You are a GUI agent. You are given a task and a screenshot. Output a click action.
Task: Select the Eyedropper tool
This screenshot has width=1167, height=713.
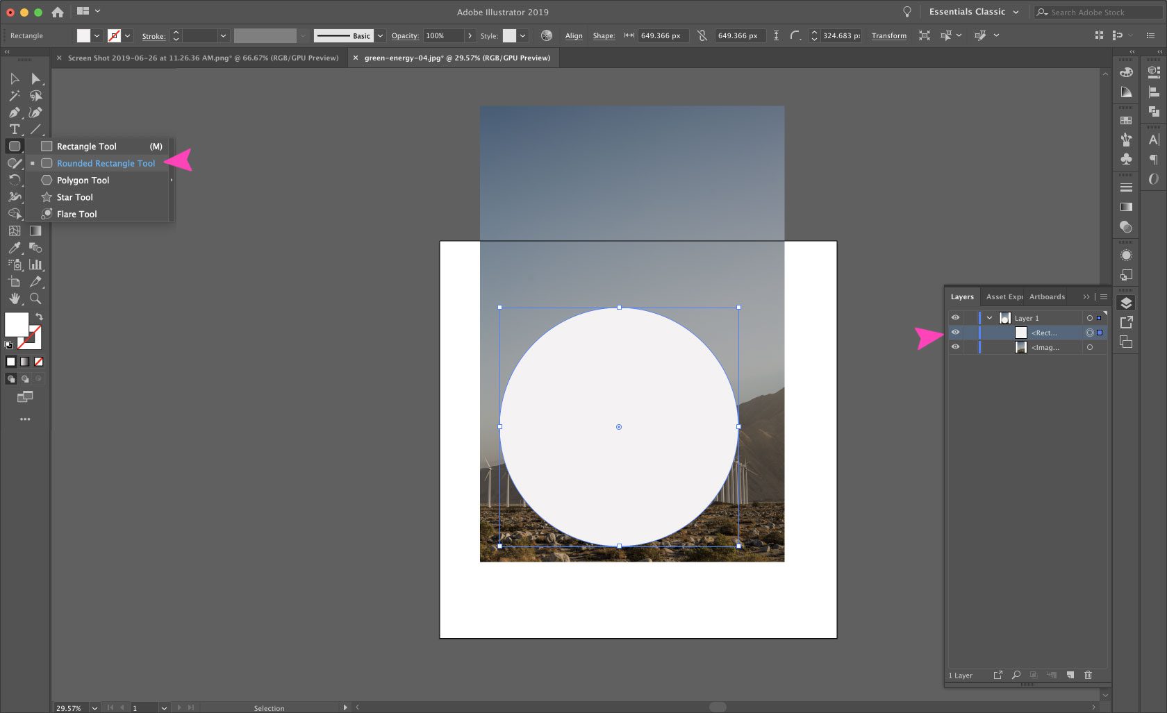pyautogui.click(x=14, y=249)
